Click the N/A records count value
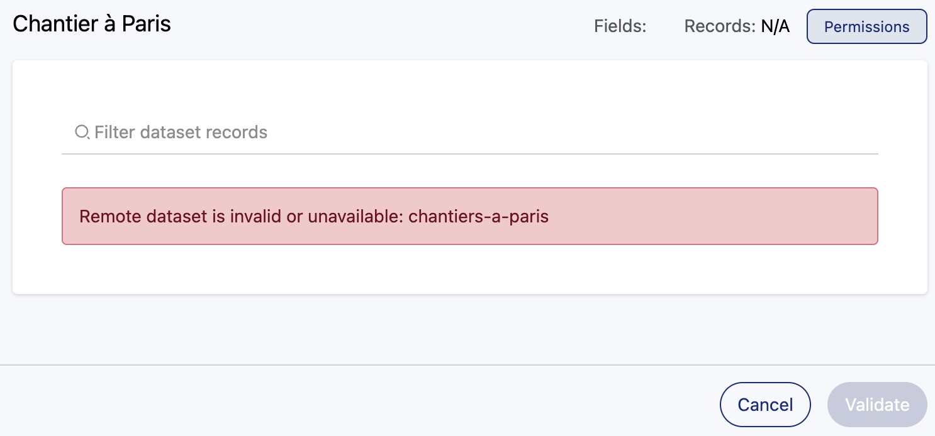 point(775,27)
